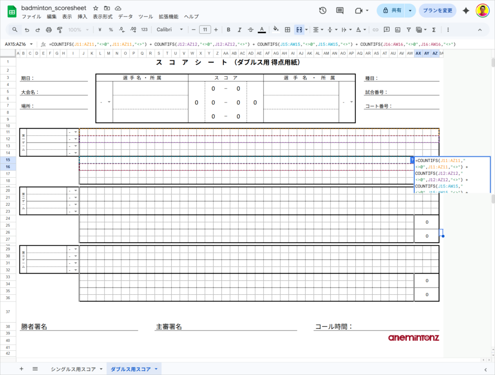495x375 pixels.
Task: Open the データ menu
Action: [125, 16]
